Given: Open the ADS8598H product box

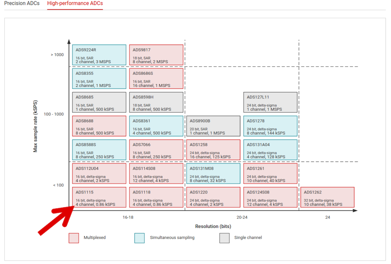Looking at the screenshot, I should click(156, 102).
